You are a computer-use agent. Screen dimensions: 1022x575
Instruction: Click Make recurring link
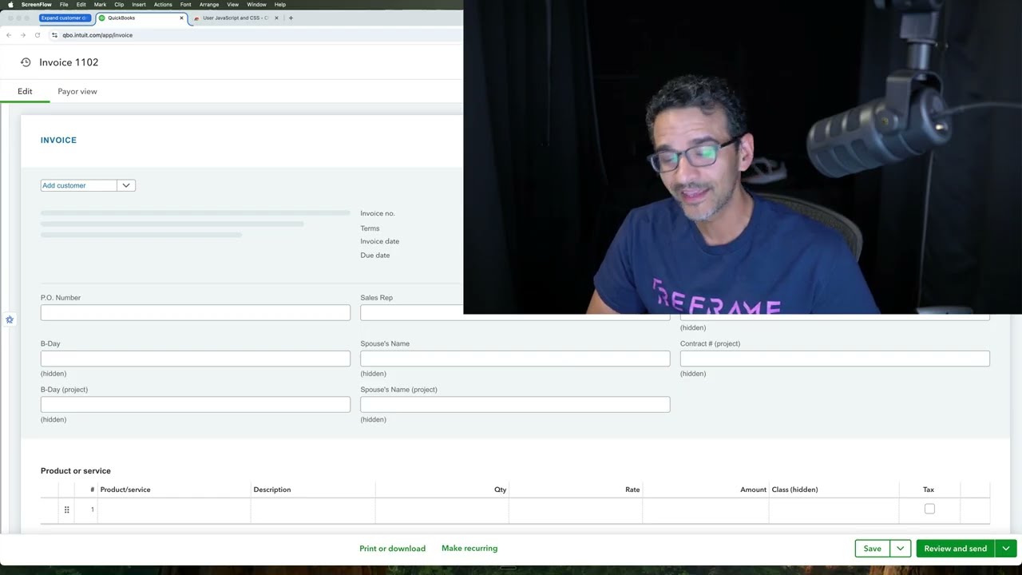point(469,549)
